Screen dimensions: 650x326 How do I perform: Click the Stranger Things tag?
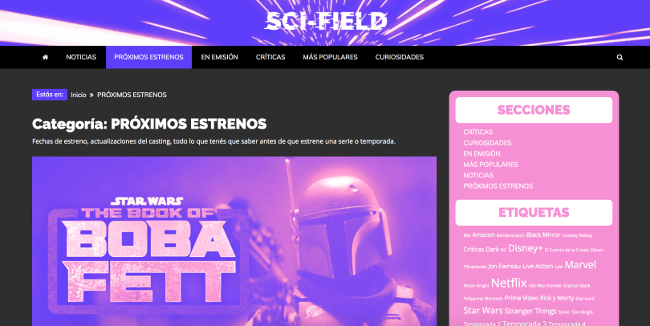tap(530, 311)
